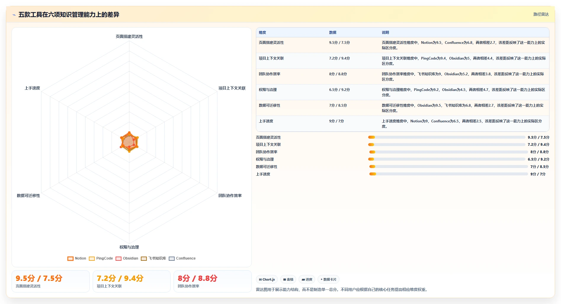The image size is (561, 304).
Task: Click the table cell 7.2分 / 9.4分
Action: (x=339, y=58)
